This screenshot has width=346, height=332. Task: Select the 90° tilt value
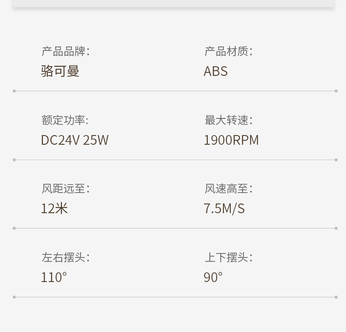click(213, 277)
